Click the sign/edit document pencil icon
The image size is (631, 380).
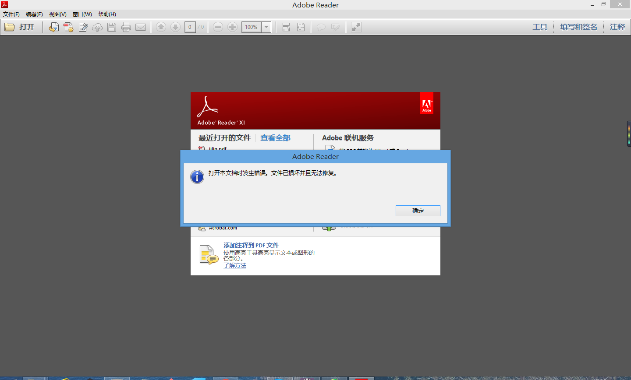coord(83,27)
